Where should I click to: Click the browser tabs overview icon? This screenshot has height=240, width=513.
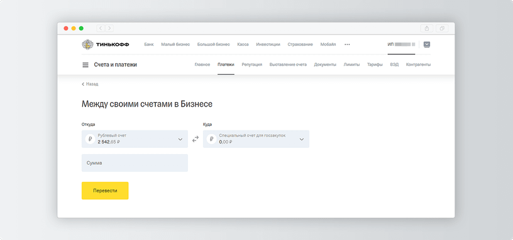pyautogui.click(x=442, y=28)
